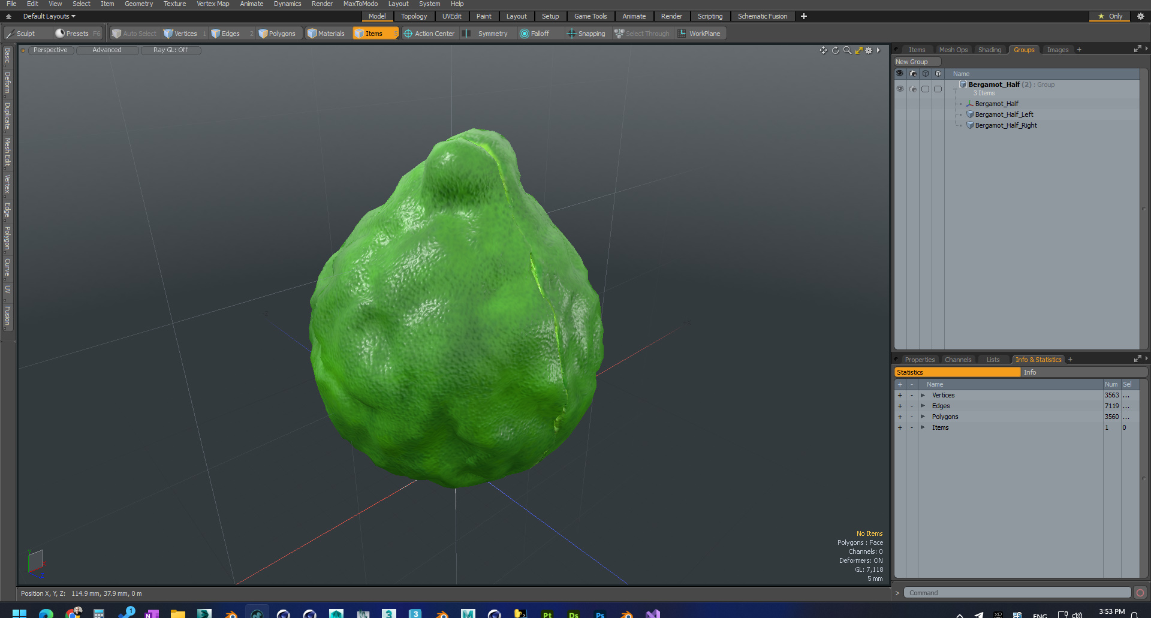Click record button beside Command field
This screenshot has width=1151, height=618.
click(x=1140, y=593)
